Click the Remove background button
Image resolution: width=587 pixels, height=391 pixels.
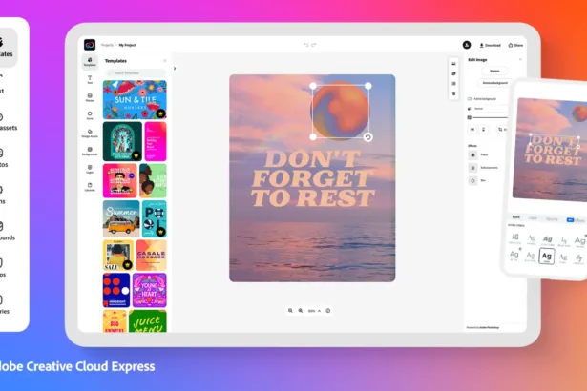pyautogui.click(x=494, y=83)
